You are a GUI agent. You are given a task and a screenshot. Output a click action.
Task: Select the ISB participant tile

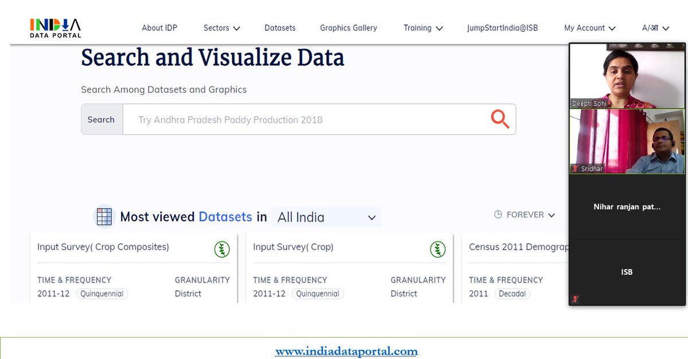[627, 272]
